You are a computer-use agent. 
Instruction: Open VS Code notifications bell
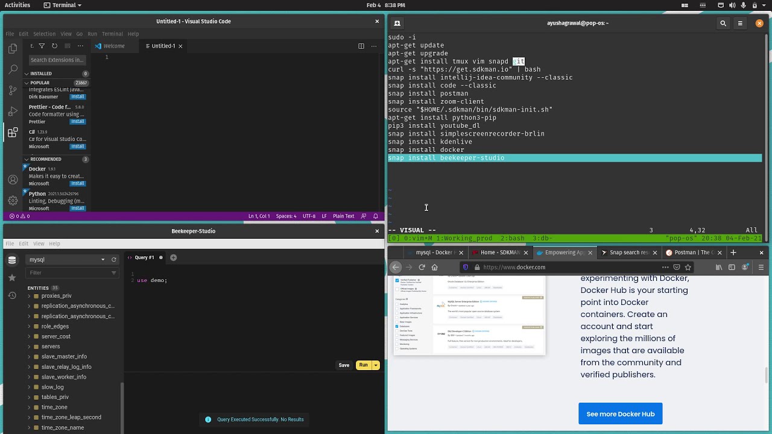tap(376, 216)
